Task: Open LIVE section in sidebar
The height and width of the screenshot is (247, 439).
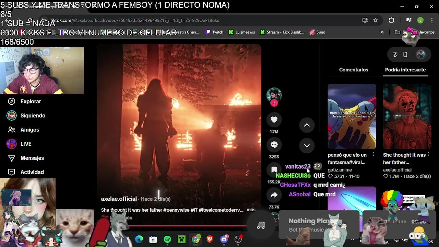Action: tap(19, 144)
